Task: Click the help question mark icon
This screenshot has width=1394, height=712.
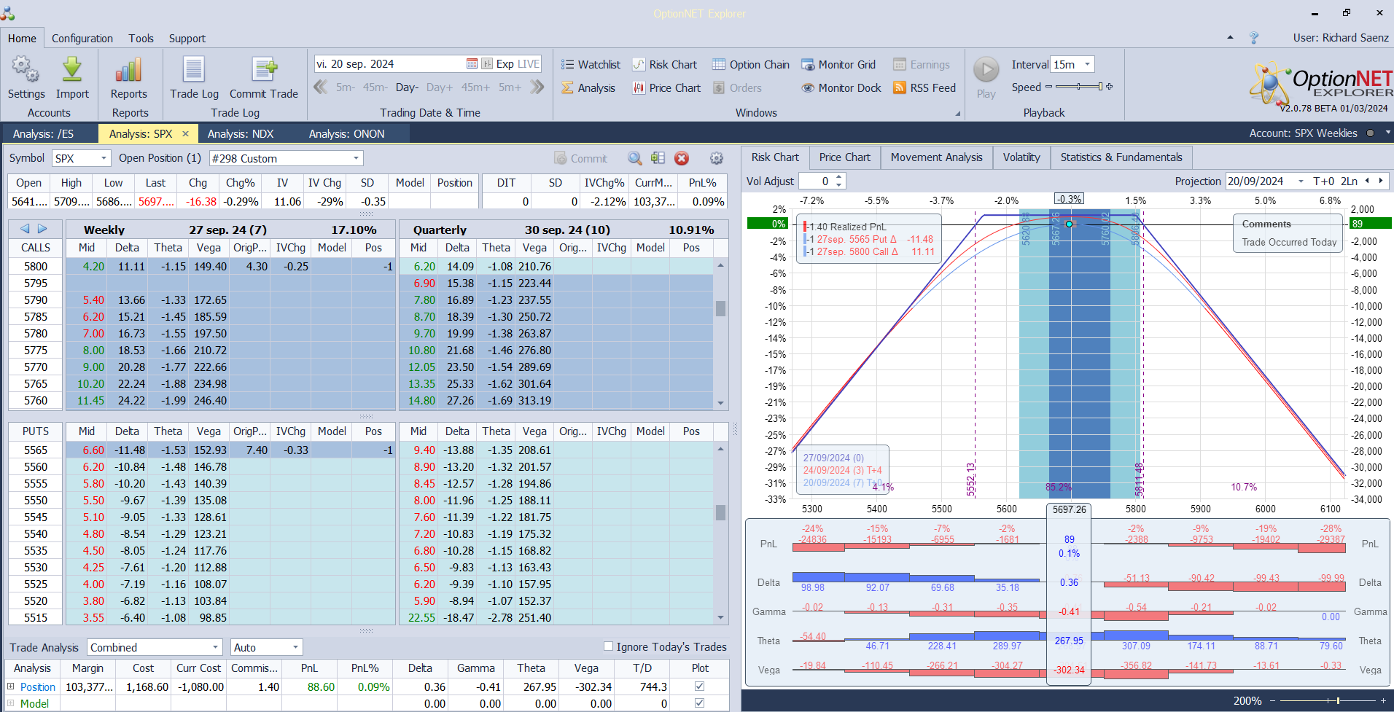Action: point(1254,38)
